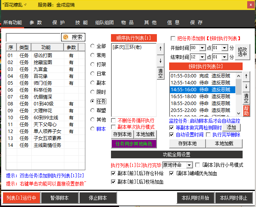
Task: Move sequence list item up with arrow
Action: tap(160, 49)
